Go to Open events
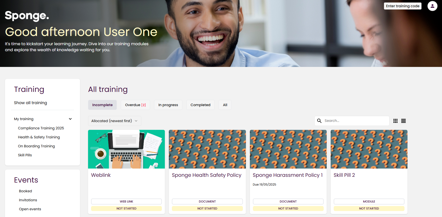Screen dimensions: 442x217 (30, 209)
